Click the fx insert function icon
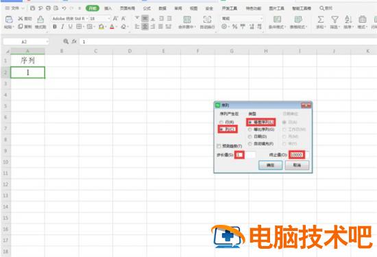Viewport: 377px width, 257px height. (74, 42)
